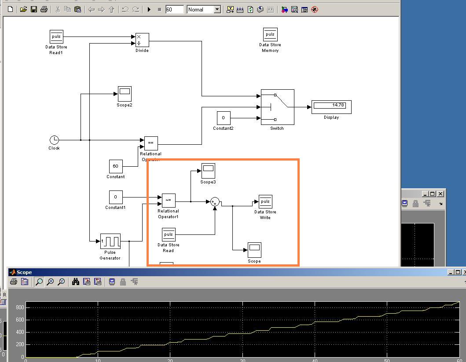The width and height of the screenshot is (466, 362).
Task: Toggle the floating scope icon in Scope toolbar
Action: tap(112, 282)
